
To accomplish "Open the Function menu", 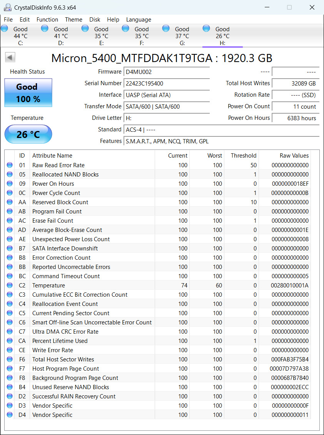I will pos(47,20).
